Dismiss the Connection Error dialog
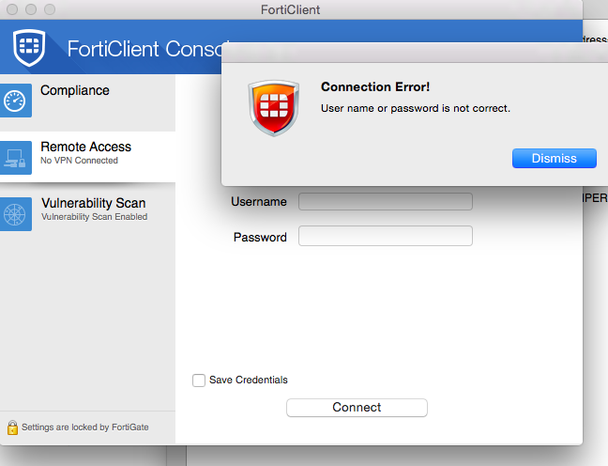 click(554, 158)
